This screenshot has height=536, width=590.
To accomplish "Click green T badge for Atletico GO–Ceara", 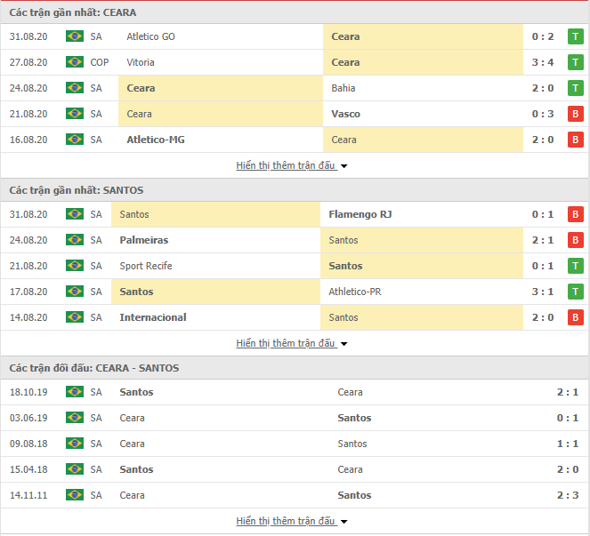I will pos(575,36).
